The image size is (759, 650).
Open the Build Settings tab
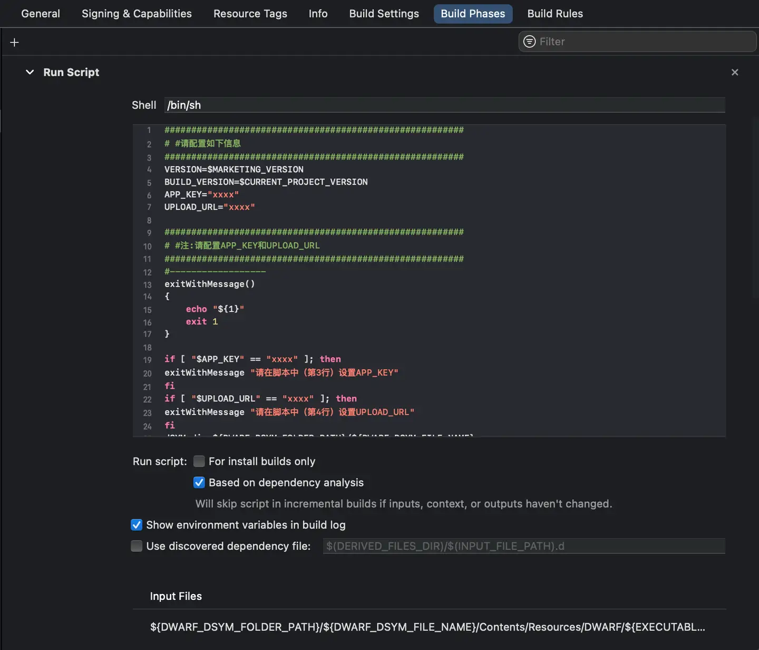pos(384,14)
